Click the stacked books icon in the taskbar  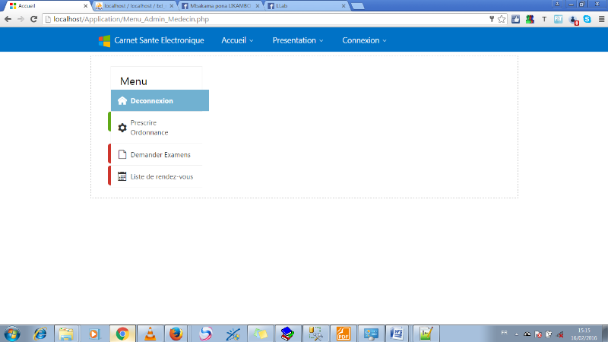click(287, 334)
